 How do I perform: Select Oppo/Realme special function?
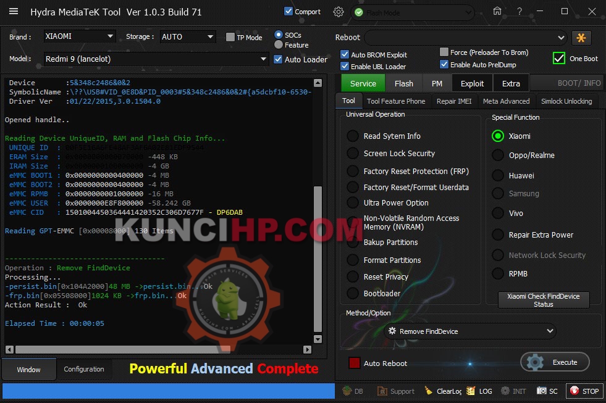click(498, 155)
